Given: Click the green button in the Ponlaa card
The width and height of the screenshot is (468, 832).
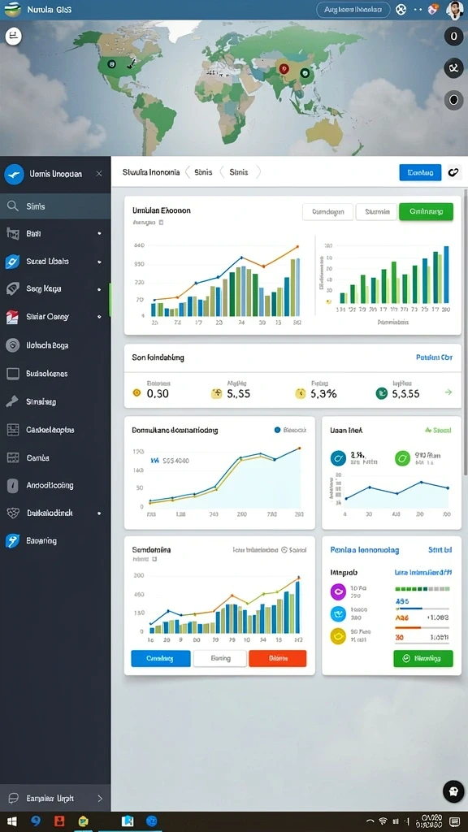Looking at the screenshot, I should pyautogui.click(x=423, y=658).
